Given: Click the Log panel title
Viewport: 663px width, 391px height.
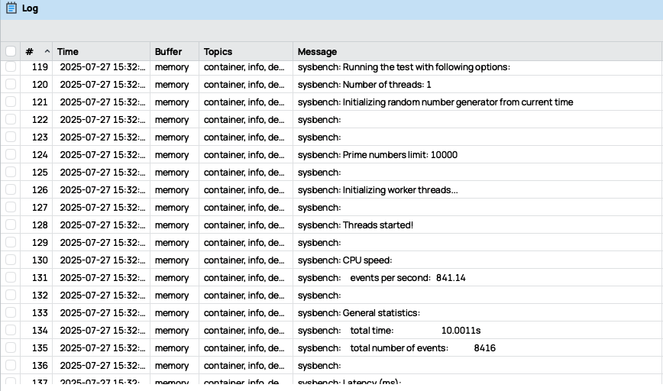Looking at the screenshot, I should click(30, 8).
